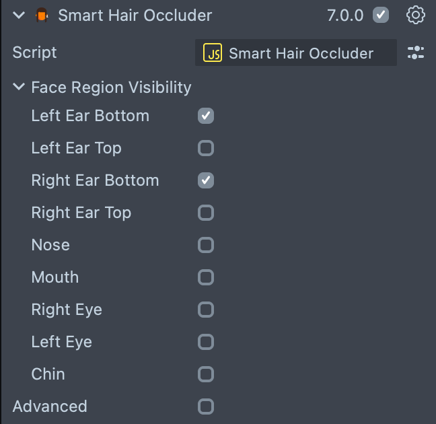
Task: Tick the Right Eye checkbox
Action: click(206, 310)
